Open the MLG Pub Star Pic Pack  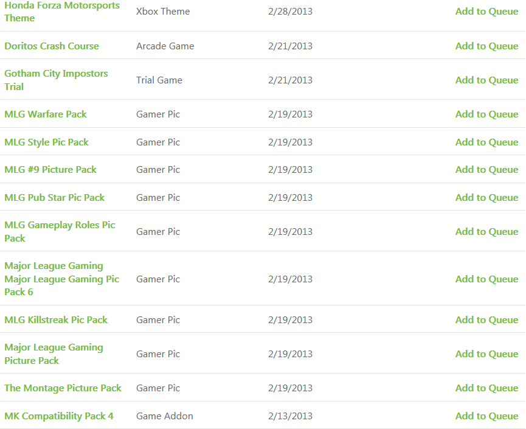54,197
